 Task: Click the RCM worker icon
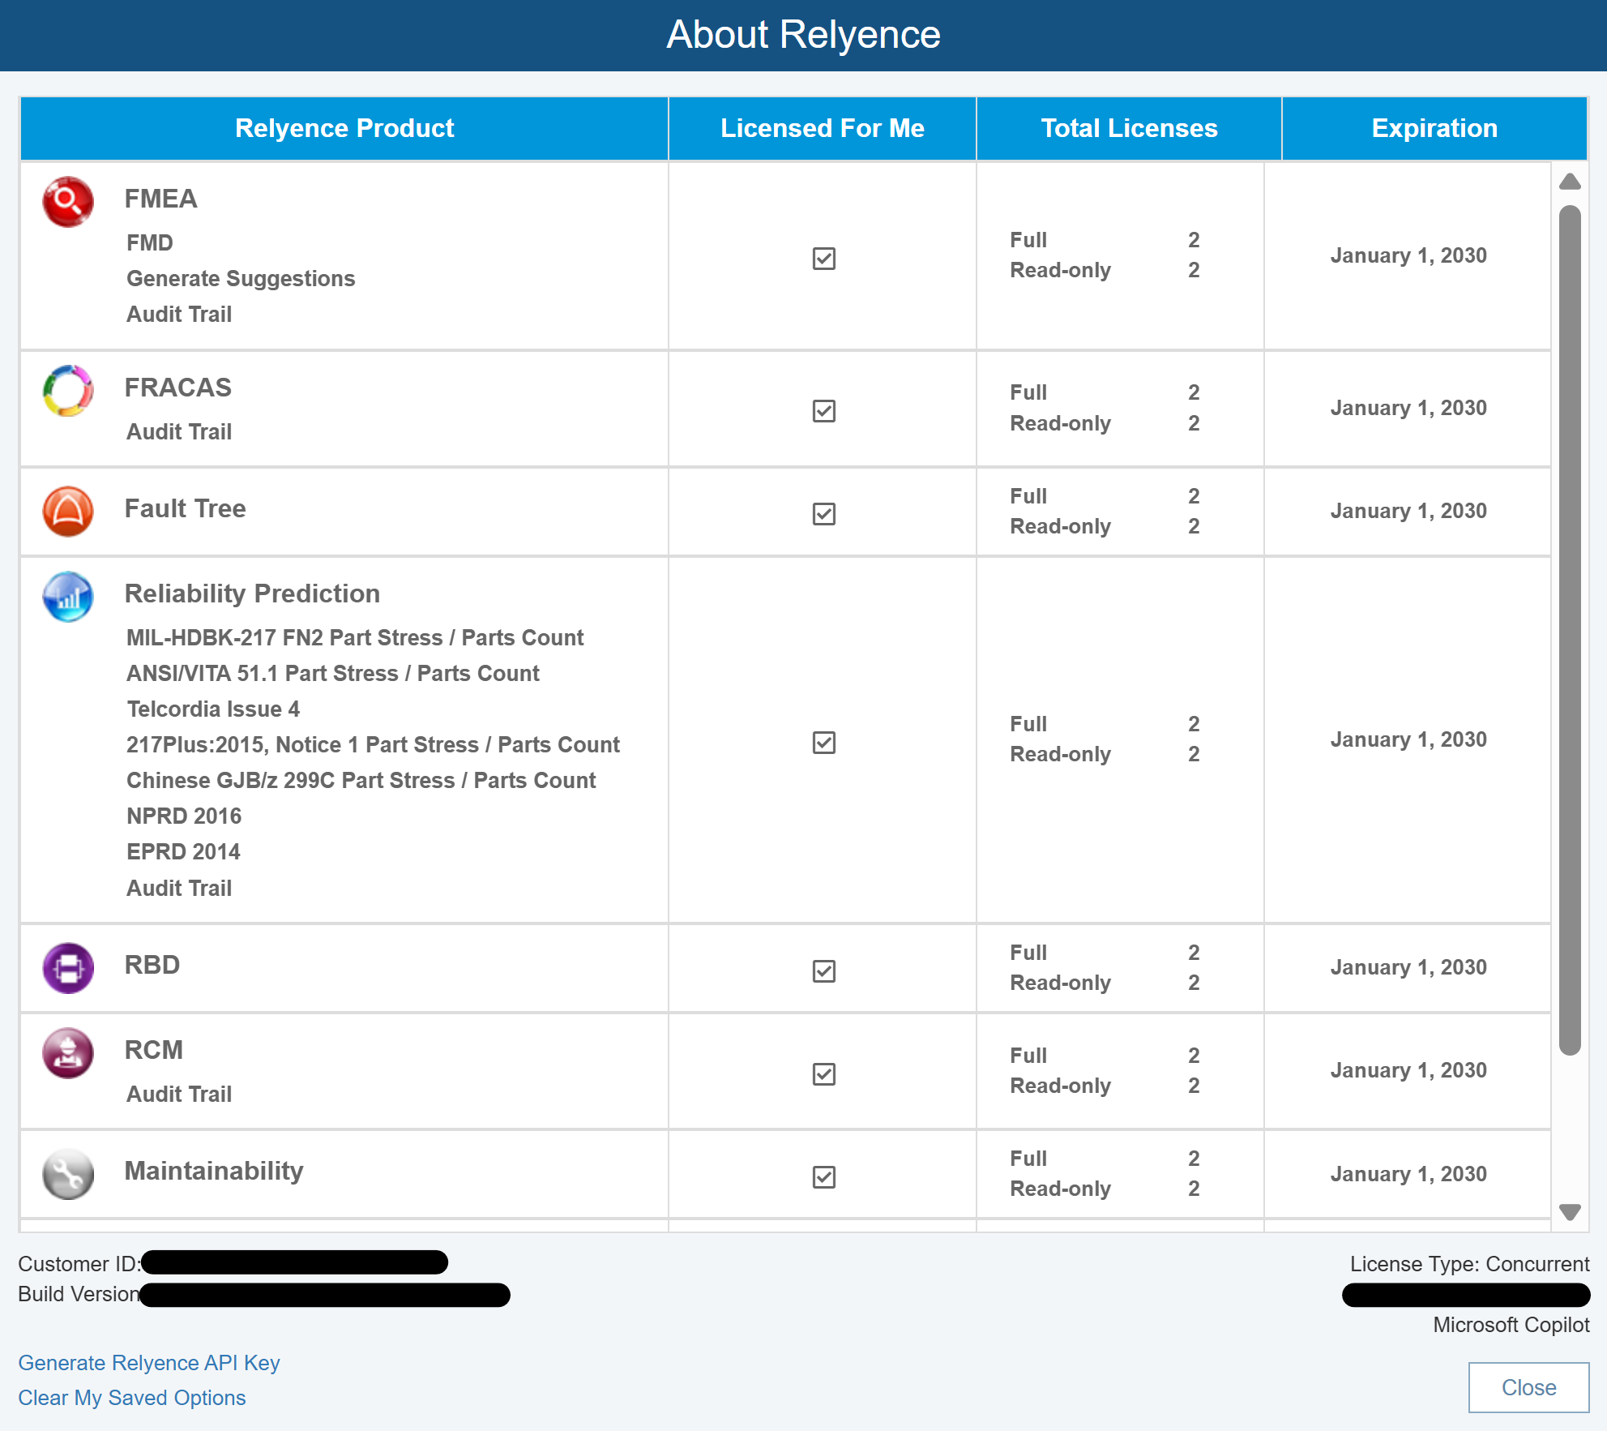(68, 1053)
